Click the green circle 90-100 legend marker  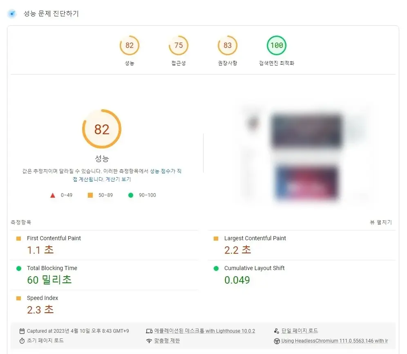point(131,195)
